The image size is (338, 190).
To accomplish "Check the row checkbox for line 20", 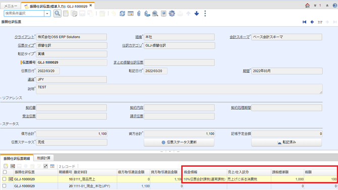I will click(5, 185).
